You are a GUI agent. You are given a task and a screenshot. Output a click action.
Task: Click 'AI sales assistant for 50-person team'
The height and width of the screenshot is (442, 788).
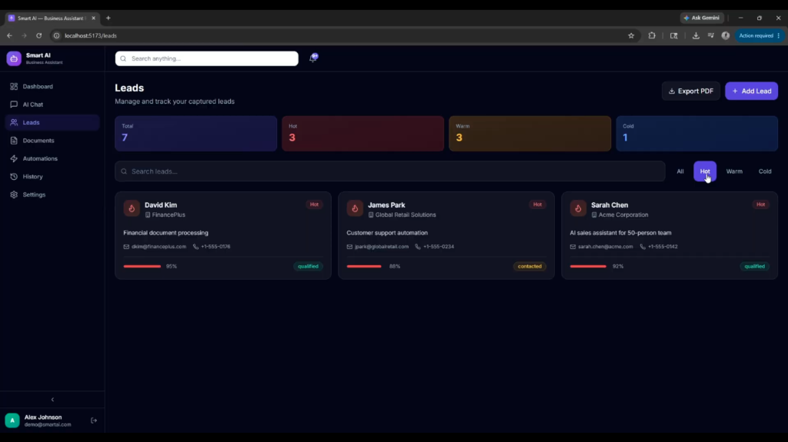coord(621,233)
